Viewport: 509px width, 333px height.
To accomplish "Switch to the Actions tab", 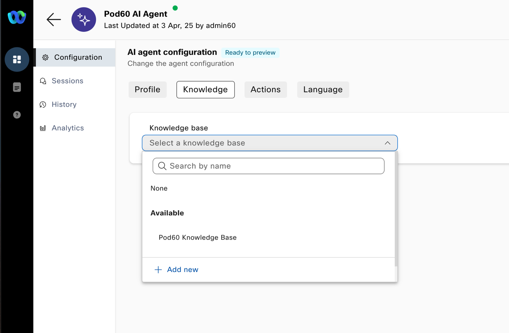I will pos(266,90).
